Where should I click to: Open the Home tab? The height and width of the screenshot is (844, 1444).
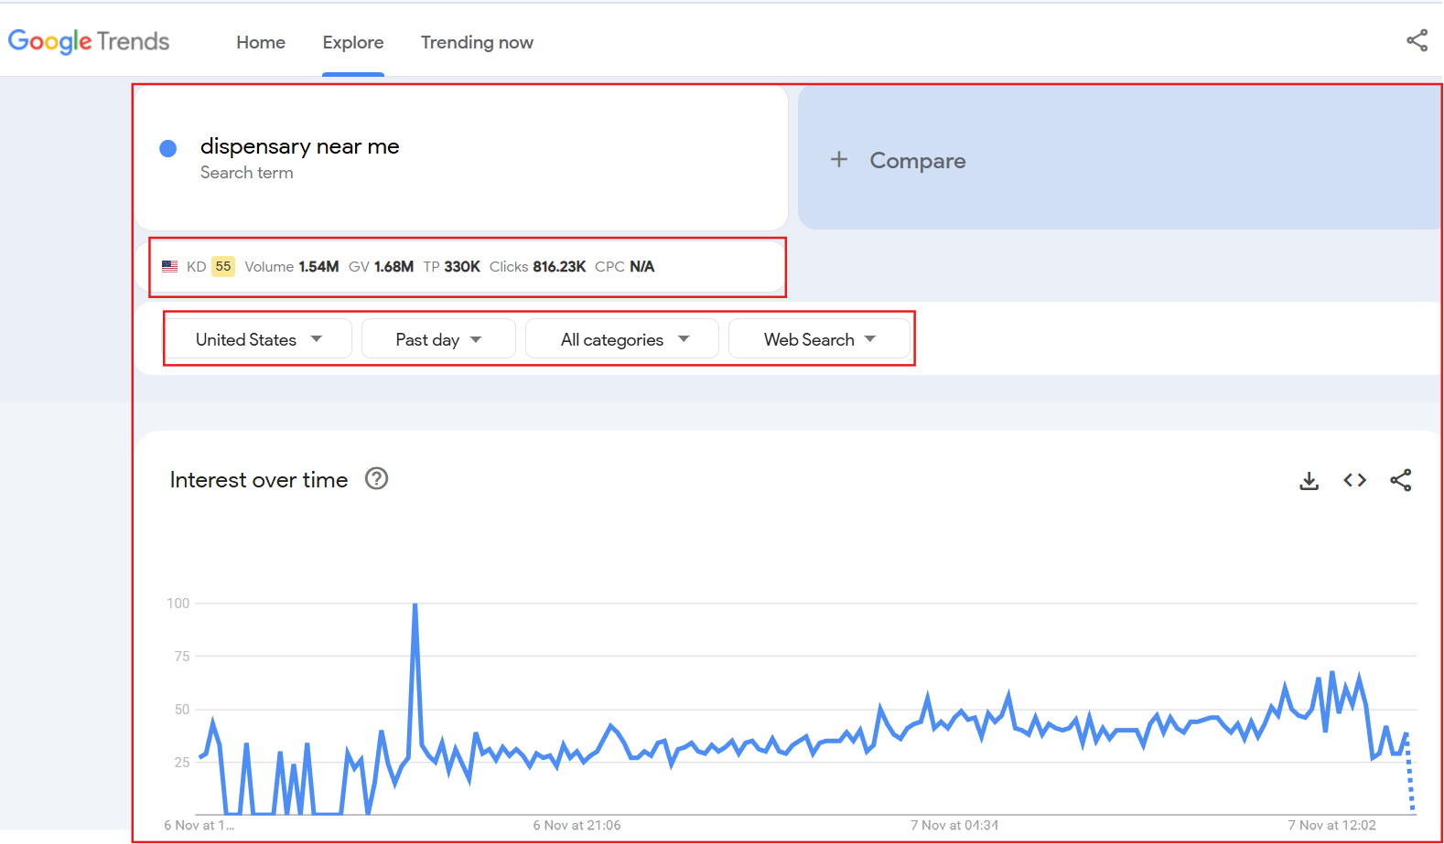point(261,42)
